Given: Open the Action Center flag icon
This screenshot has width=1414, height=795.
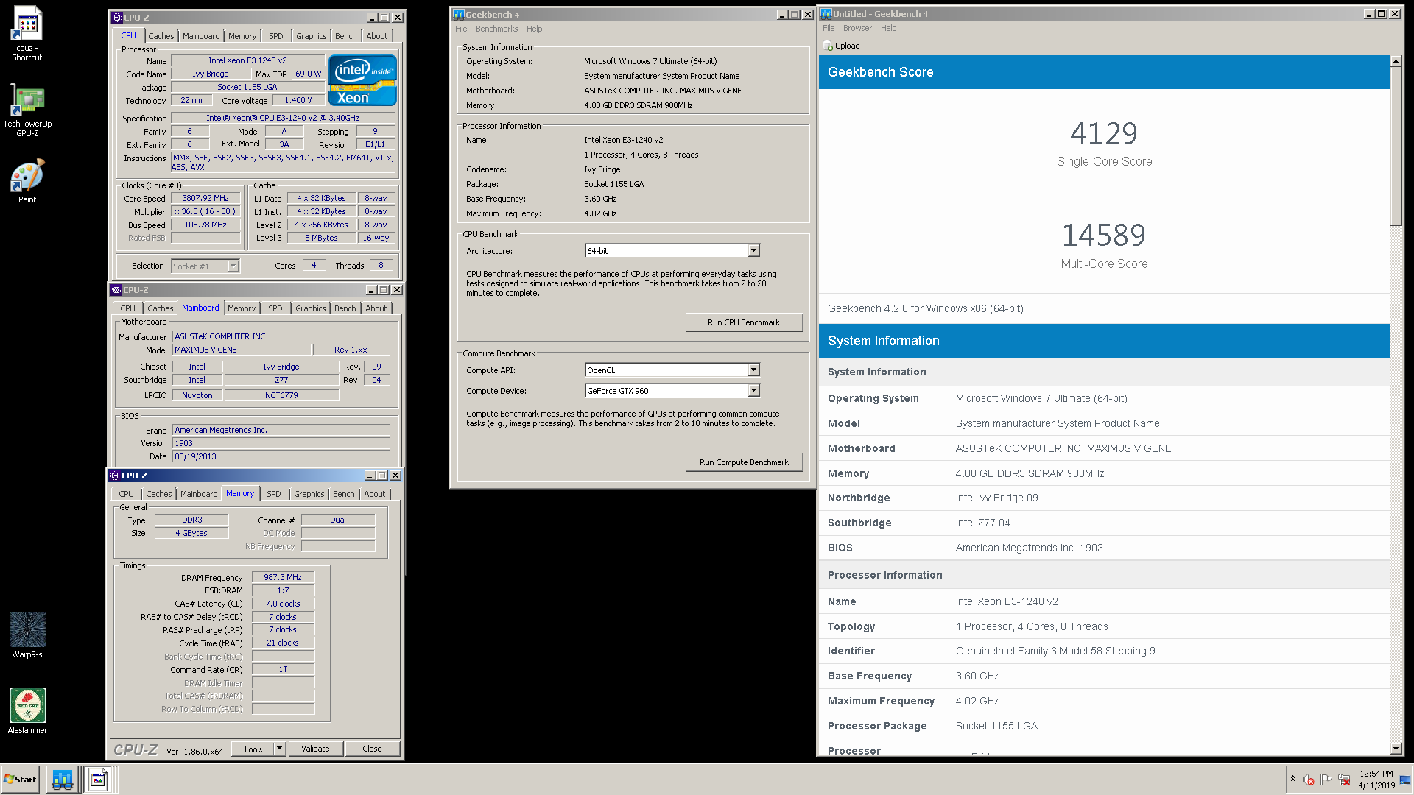Looking at the screenshot, I should click(x=1326, y=780).
